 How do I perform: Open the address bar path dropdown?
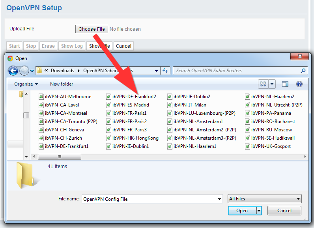click(x=156, y=71)
